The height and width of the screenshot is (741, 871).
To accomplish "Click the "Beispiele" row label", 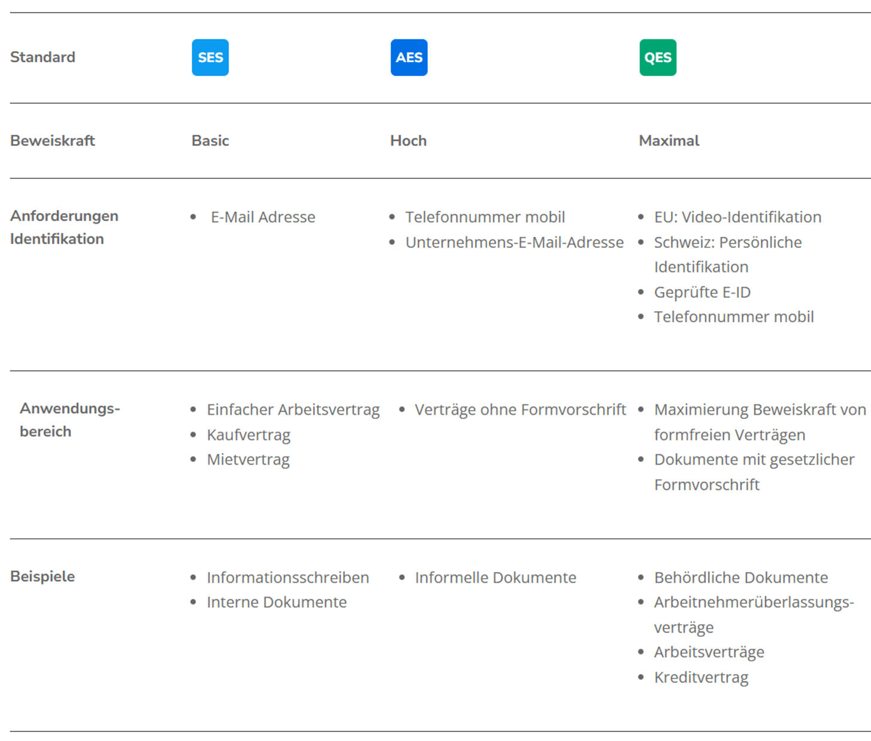I will pos(43,576).
